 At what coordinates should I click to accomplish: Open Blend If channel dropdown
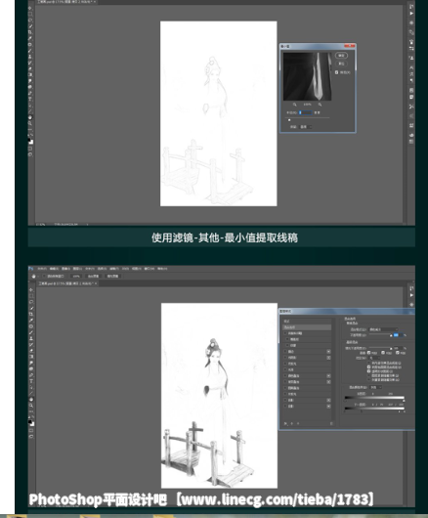[375, 387]
